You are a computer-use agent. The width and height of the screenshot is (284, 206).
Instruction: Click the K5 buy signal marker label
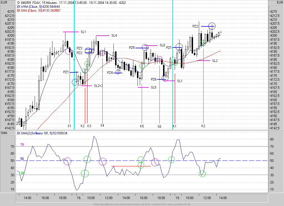[142, 126]
